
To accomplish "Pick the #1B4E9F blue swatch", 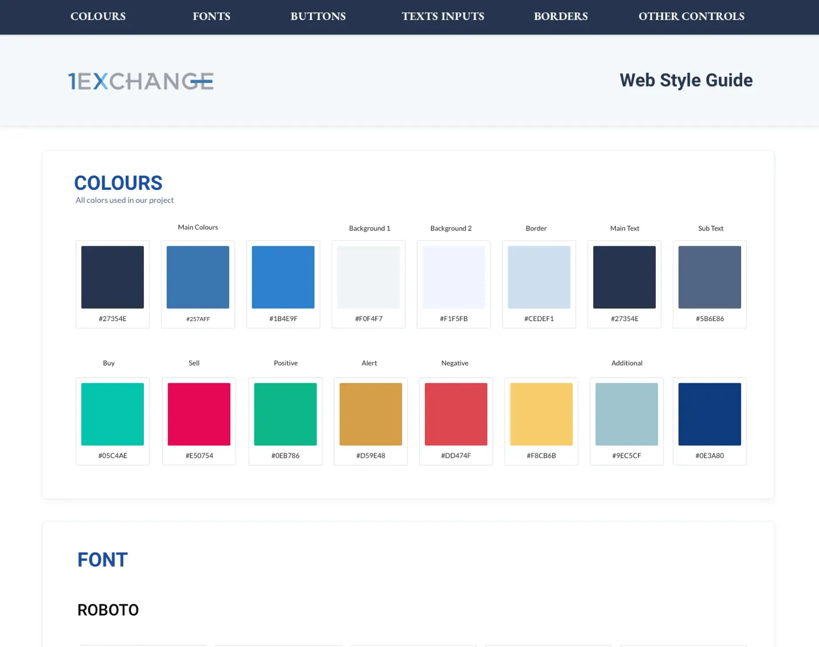I will point(283,277).
